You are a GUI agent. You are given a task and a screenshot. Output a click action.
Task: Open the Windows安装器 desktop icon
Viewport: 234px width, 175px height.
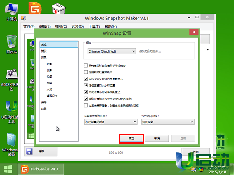(11, 144)
